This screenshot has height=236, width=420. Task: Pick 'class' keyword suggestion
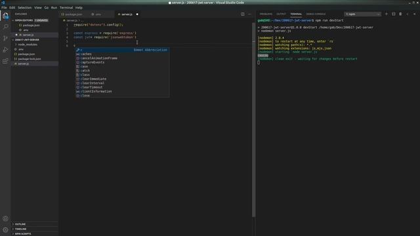point(122,75)
